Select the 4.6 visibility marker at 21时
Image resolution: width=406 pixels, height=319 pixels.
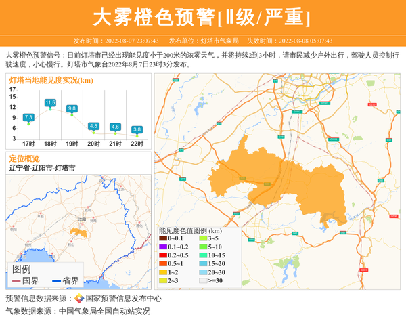tap(115, 127)
